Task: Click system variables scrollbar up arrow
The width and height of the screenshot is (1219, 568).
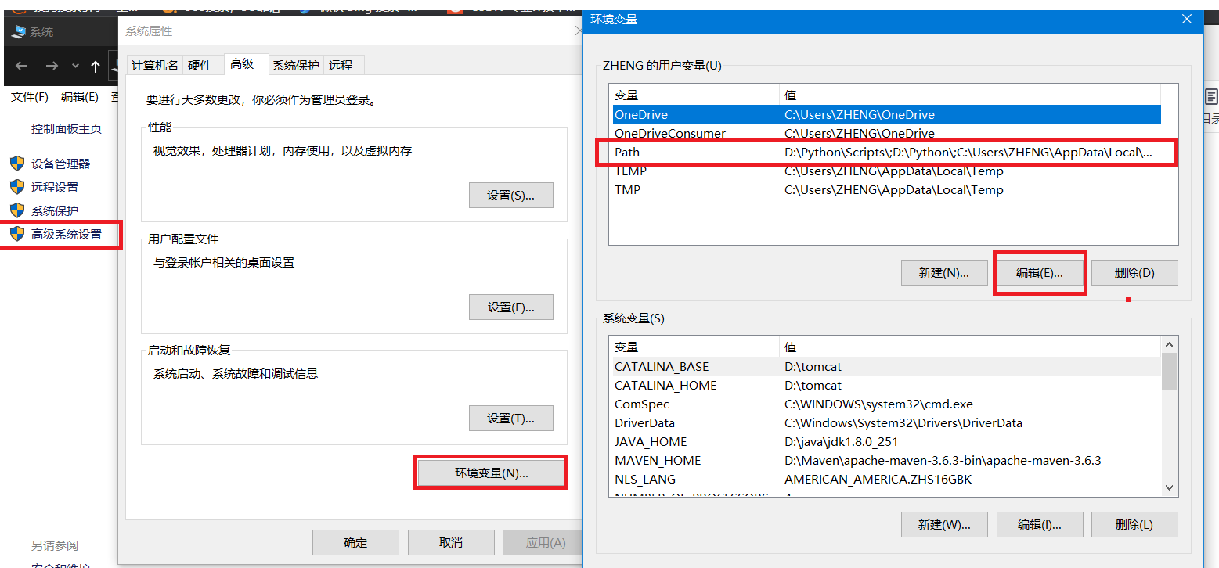Action: click(x=1169, y=344)
